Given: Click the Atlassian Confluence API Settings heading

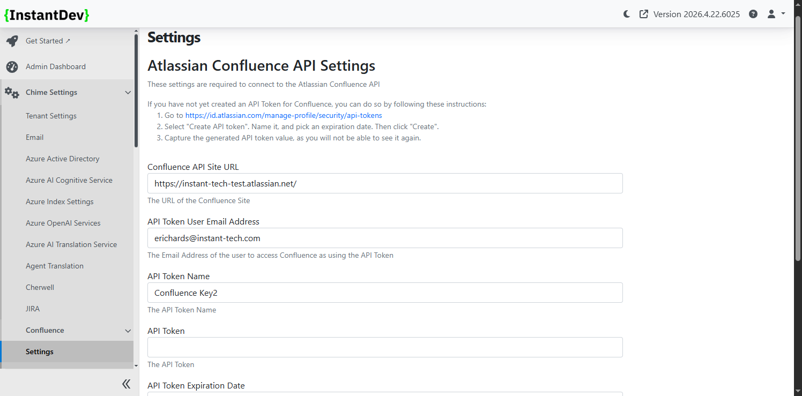Looking at the screenshot, I should [x=261, y=65].
